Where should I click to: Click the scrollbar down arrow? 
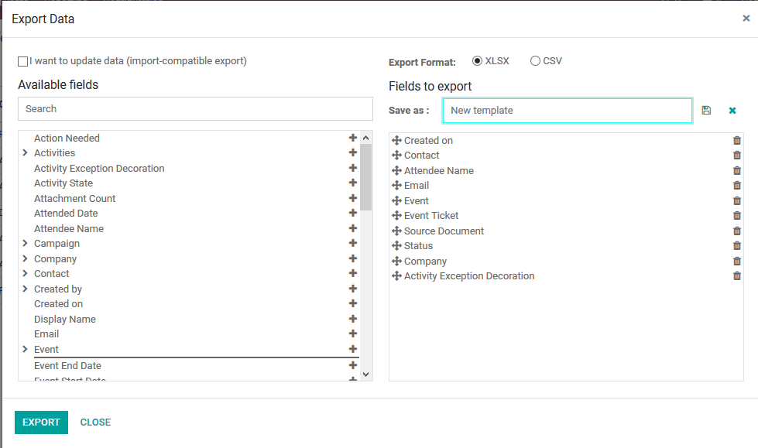coord(366,374)
